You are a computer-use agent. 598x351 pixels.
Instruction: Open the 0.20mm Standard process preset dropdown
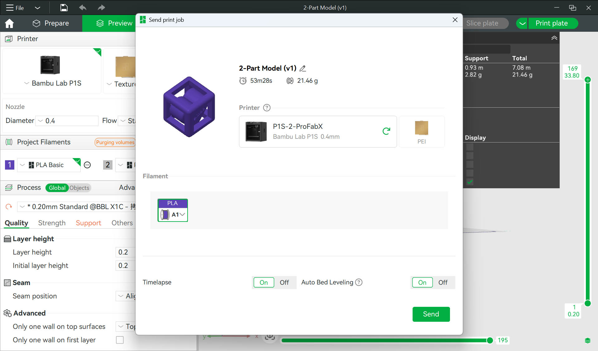tap(76, 207)
